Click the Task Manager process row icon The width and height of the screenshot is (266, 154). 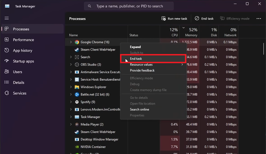(x=77, y=117)
